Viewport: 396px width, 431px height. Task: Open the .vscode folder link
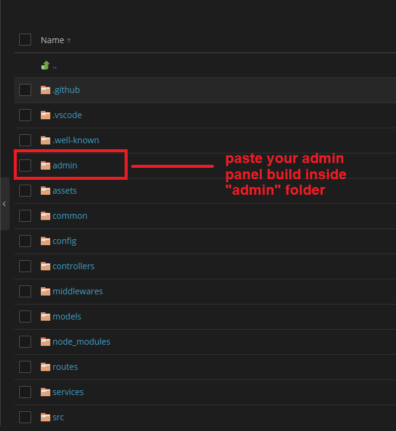point(67,115)
